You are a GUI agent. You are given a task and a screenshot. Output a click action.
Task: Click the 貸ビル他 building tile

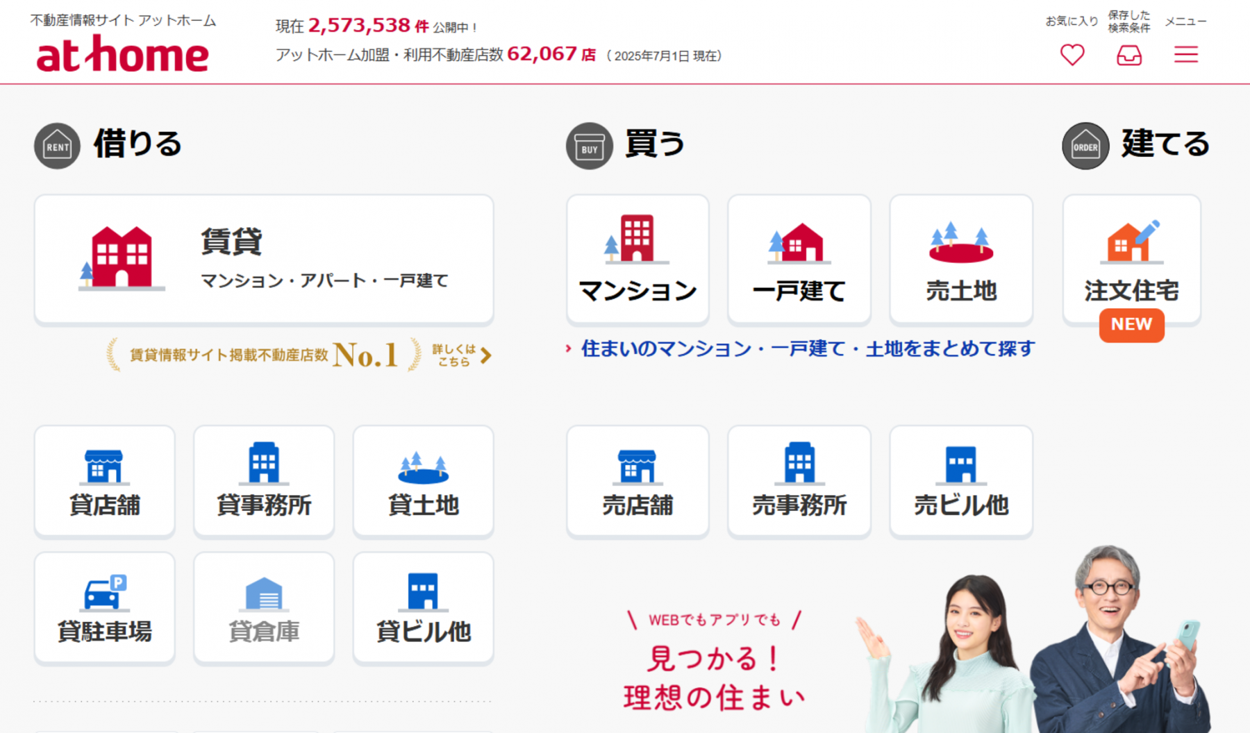pyautogui.click(x=423, y=607)
